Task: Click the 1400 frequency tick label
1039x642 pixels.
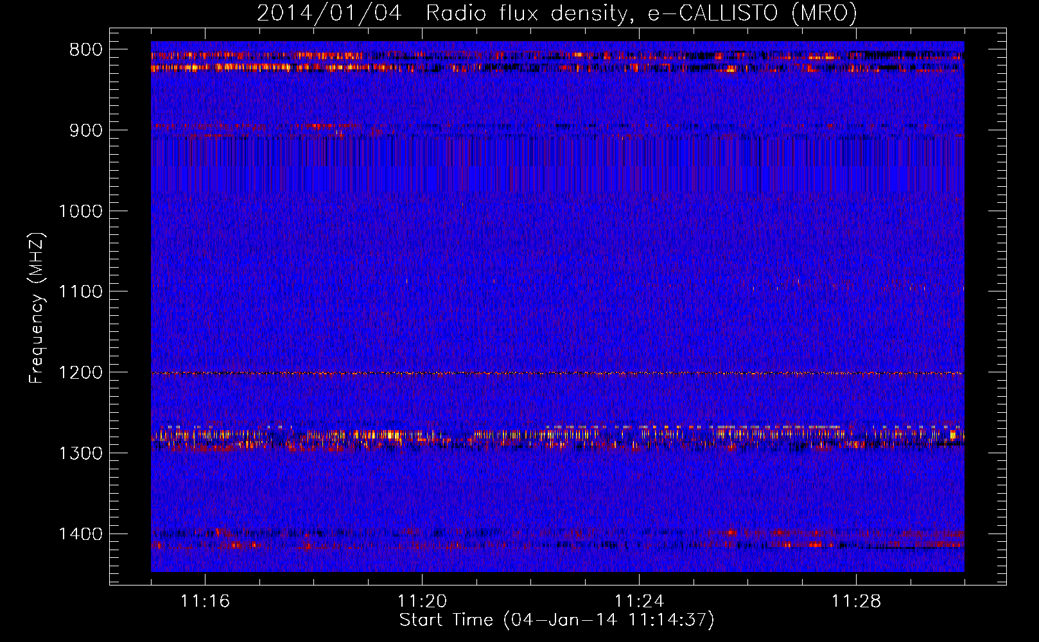Action: tap(80, 534)
